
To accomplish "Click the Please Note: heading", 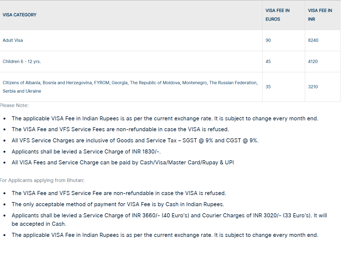I will 14,105.
